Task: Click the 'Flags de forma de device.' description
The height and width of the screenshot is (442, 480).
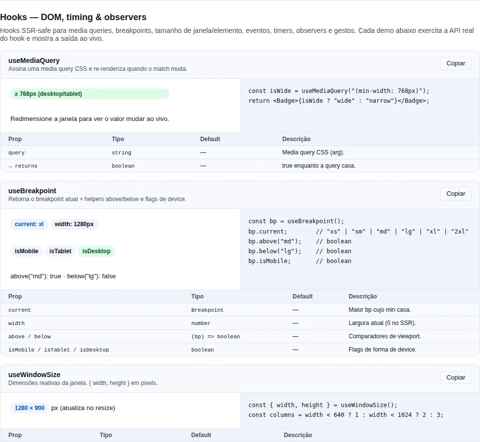Action: click(382, 349)
